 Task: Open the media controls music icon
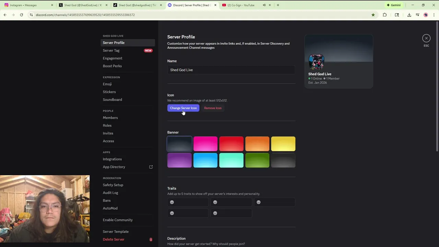(x=417, y=15)
